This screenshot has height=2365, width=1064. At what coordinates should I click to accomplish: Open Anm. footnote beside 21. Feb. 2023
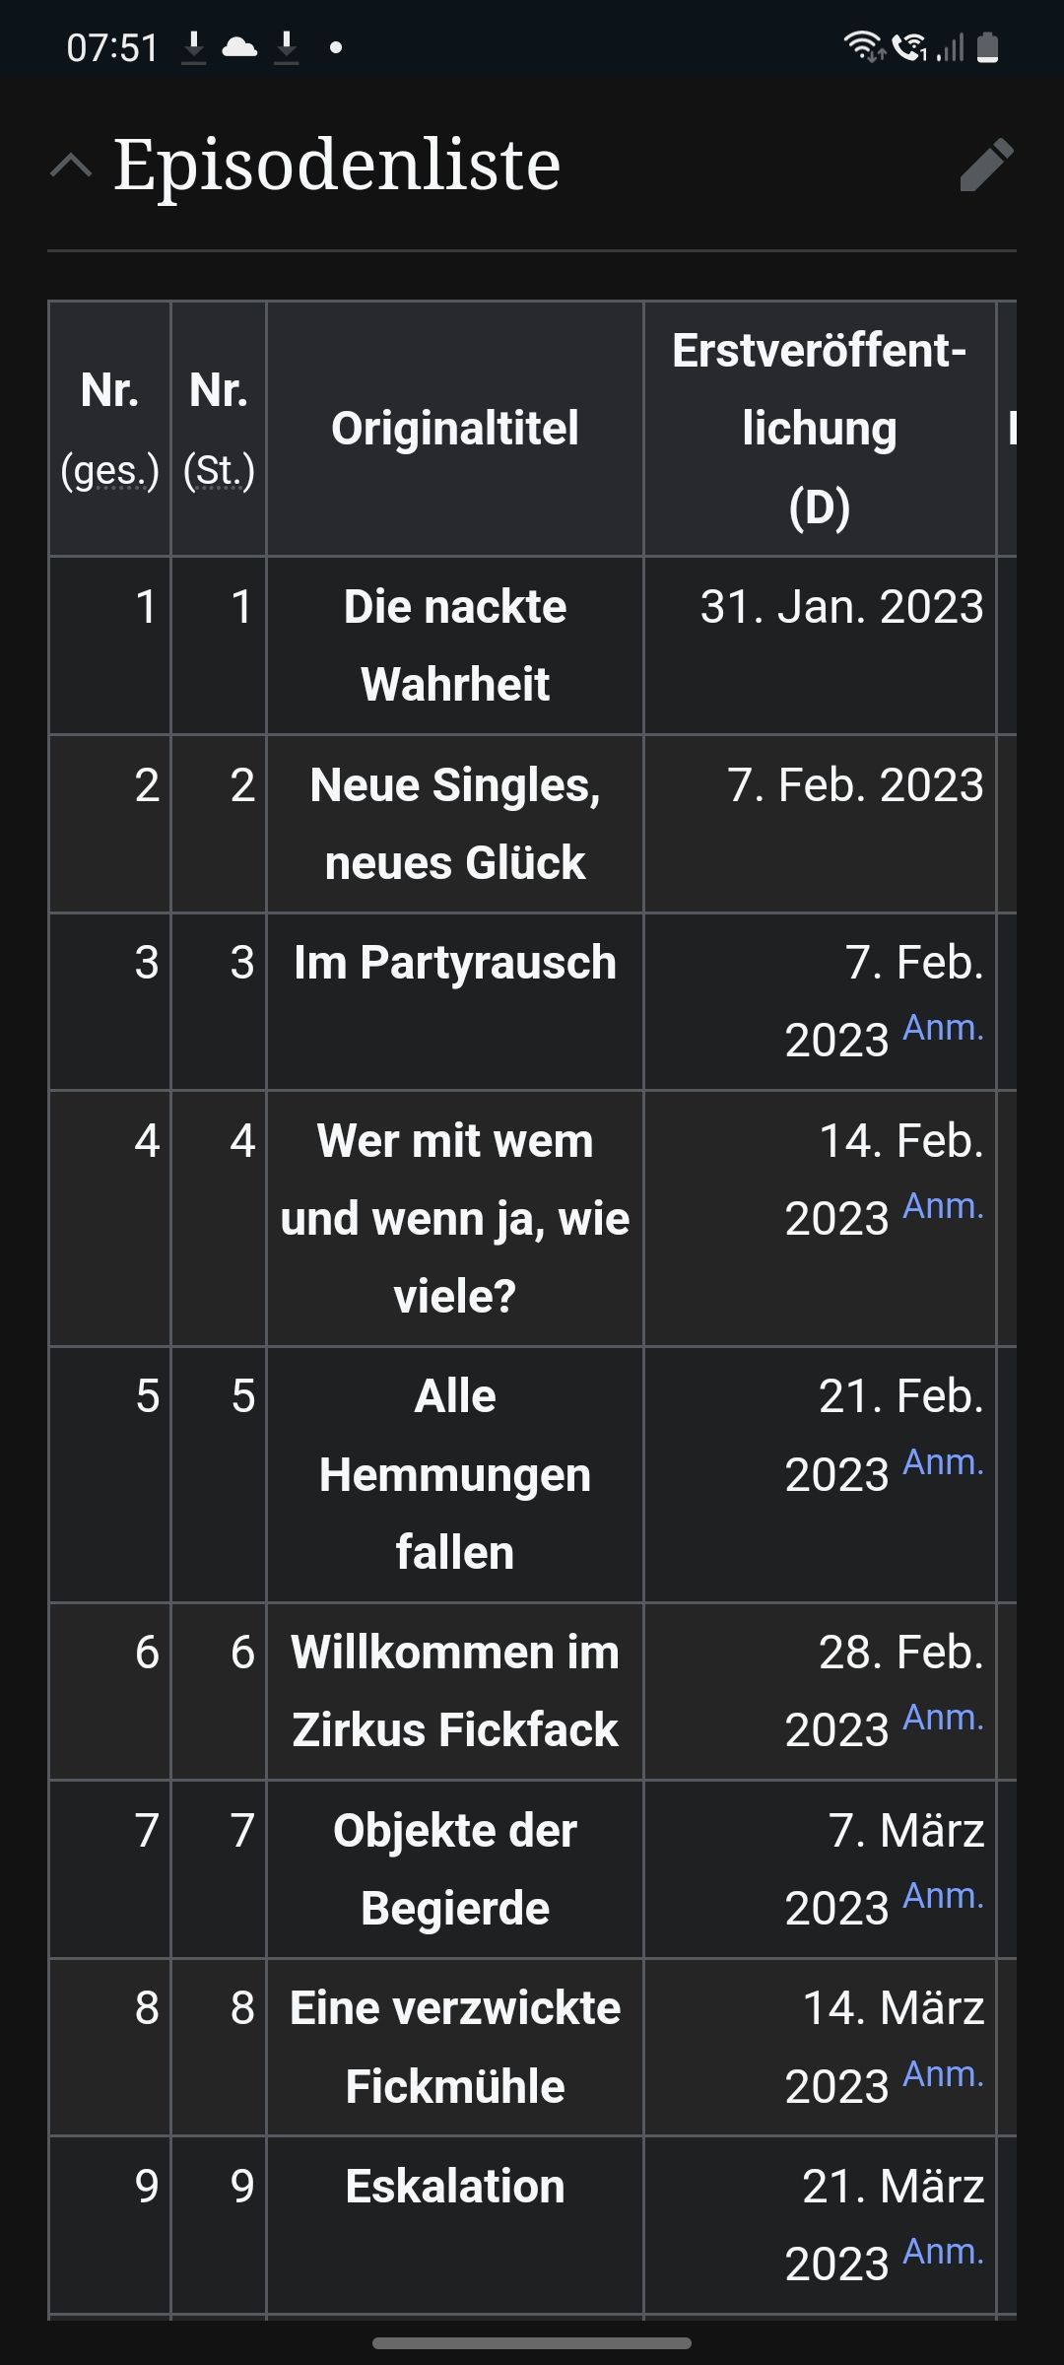point(943,1462)
